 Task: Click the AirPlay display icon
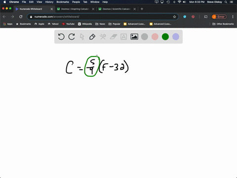(162, 2)
